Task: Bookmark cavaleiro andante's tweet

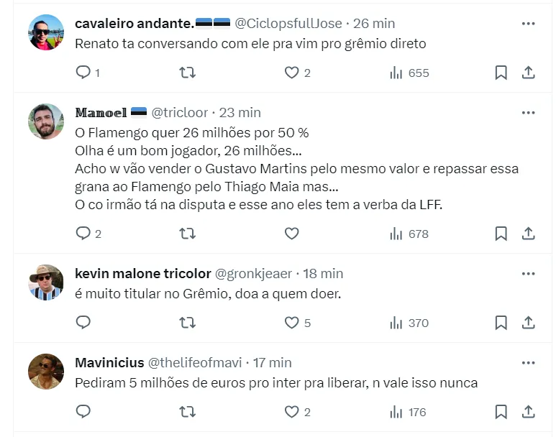Action: tap(501, 73)
